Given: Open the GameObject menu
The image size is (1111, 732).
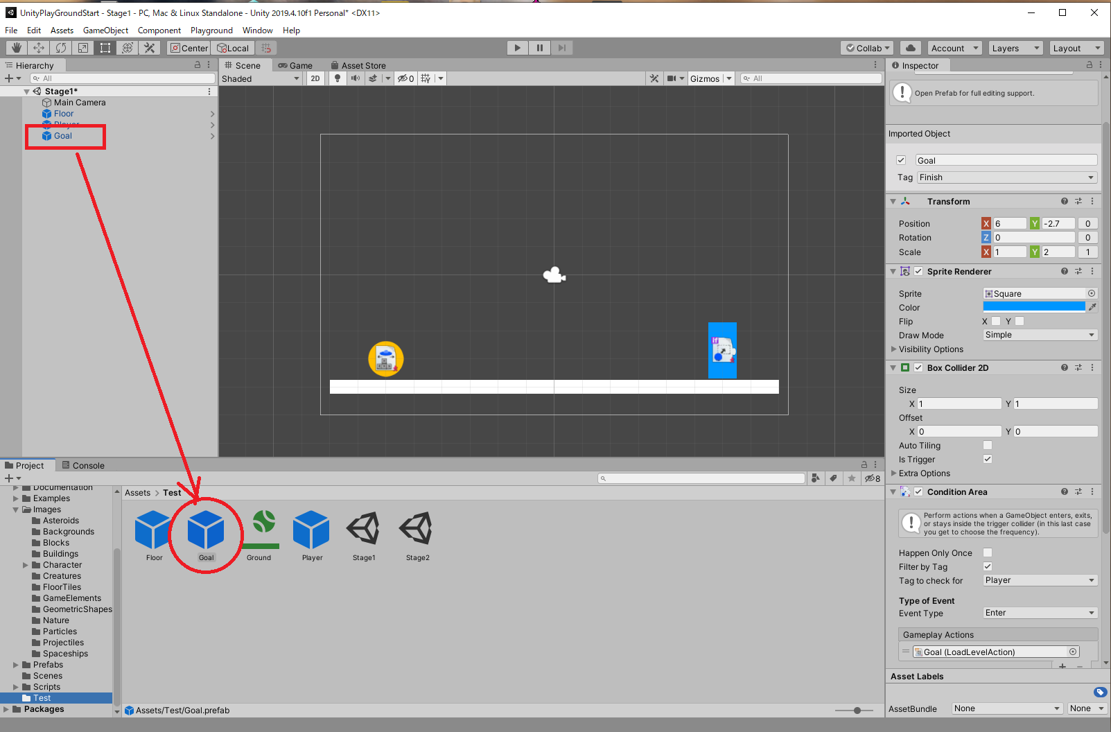Looking at the screenshot, I should 105,31.
